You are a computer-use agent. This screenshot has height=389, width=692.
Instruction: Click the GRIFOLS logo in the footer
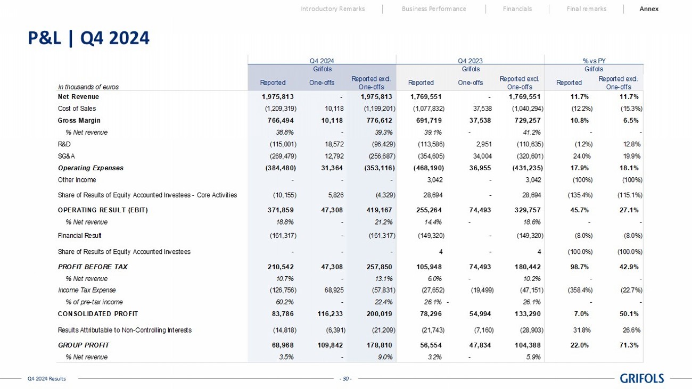[642, 378]
